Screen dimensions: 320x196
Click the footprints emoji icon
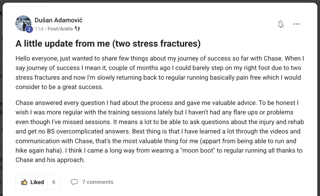(77, 29)
